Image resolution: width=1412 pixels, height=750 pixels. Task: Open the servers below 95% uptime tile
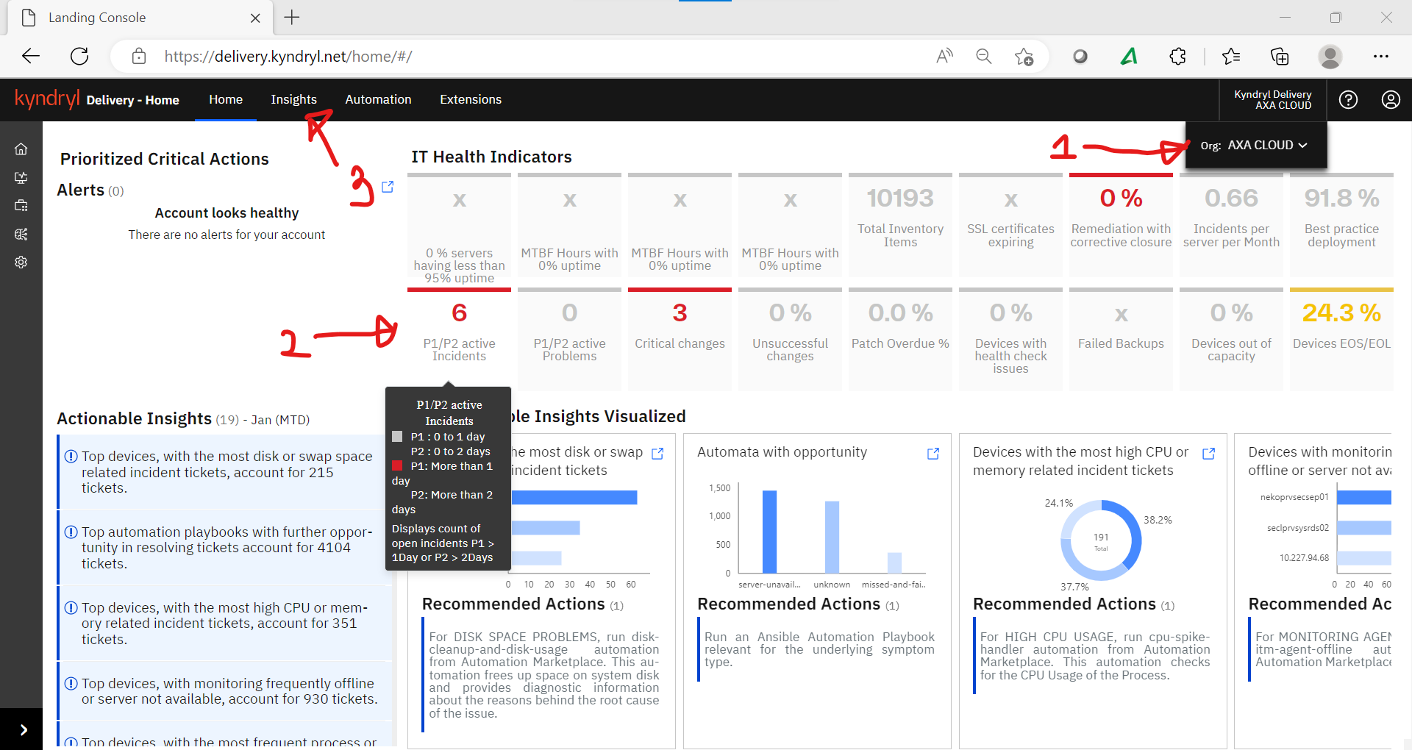(x=459, y=229)
